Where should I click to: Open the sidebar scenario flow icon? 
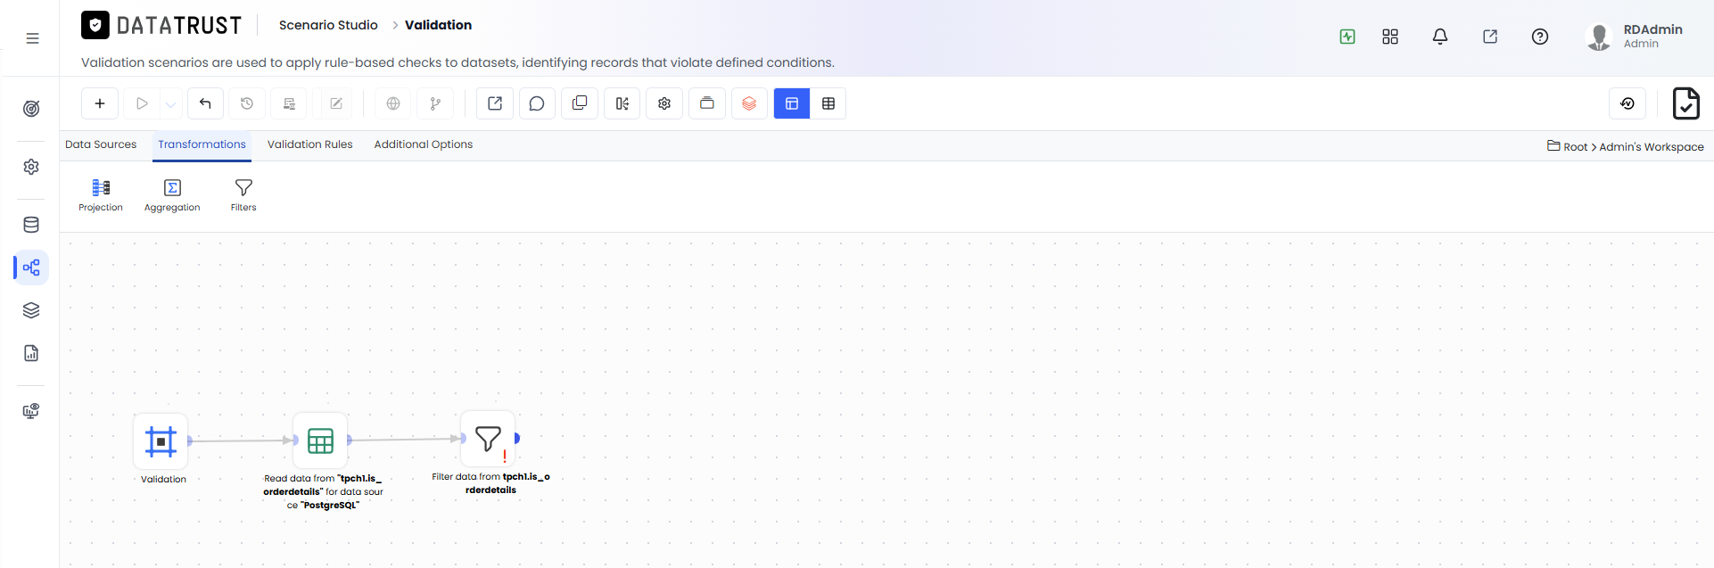click(31, 268)
